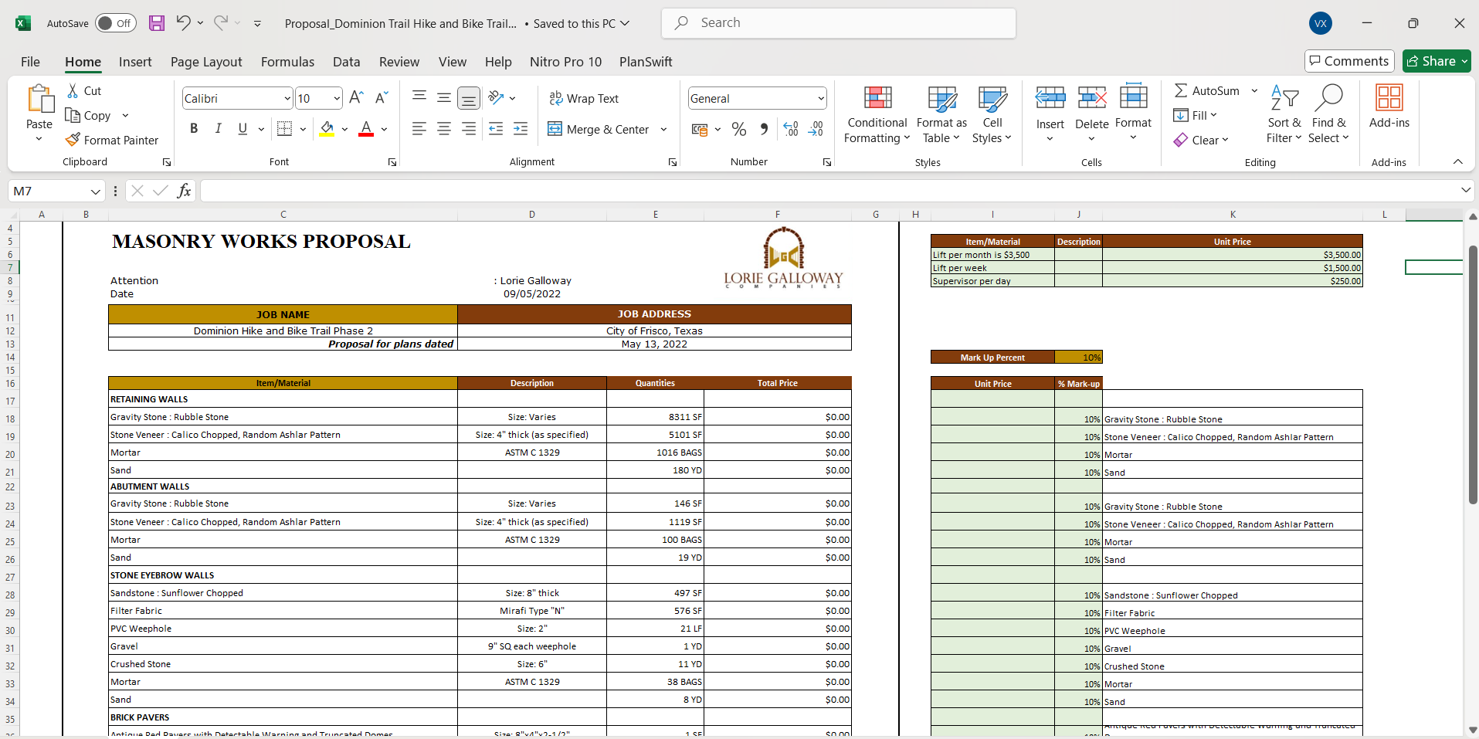Click Decrease Decimal icon

tap(816, 129)
